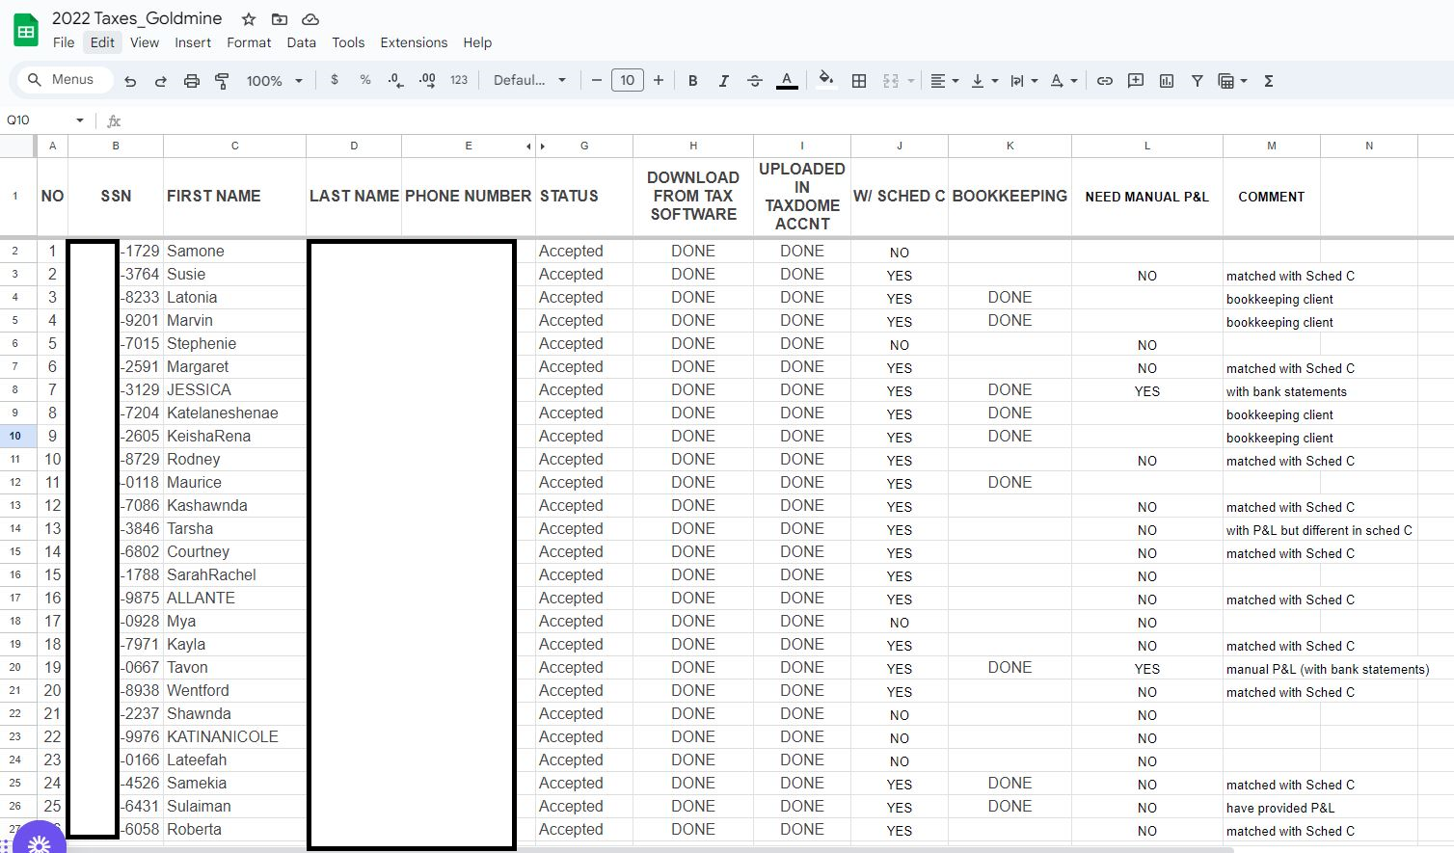Screen dimensions: 1454x853
Task: Increase decimal places
Action: 427,81
